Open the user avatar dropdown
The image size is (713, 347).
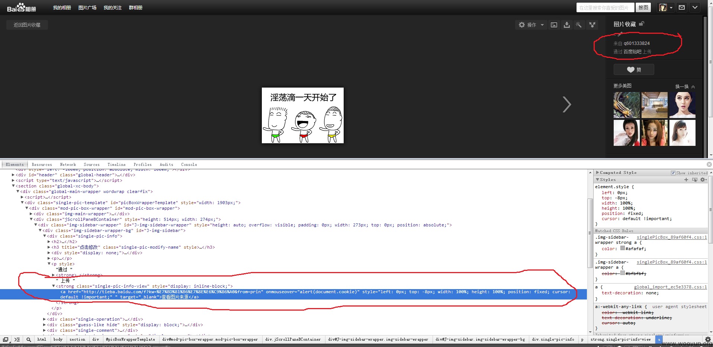tap(666, 7)
